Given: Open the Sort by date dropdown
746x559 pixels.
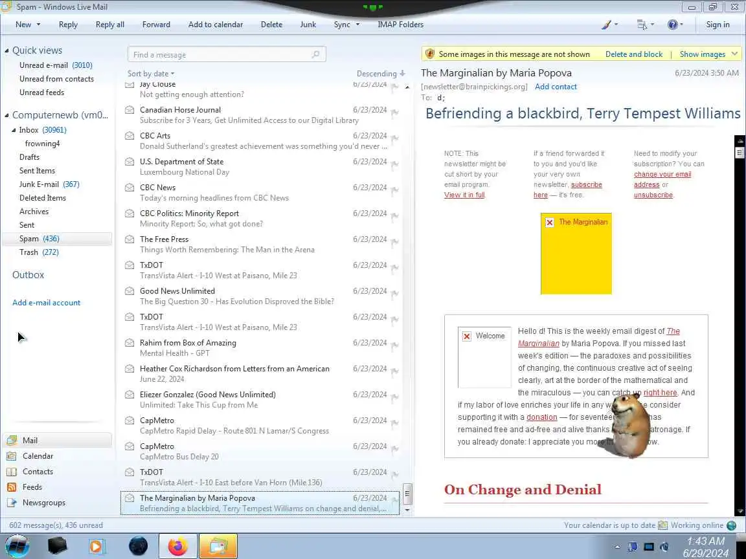Looking at the screenshot, I should 151,74.
